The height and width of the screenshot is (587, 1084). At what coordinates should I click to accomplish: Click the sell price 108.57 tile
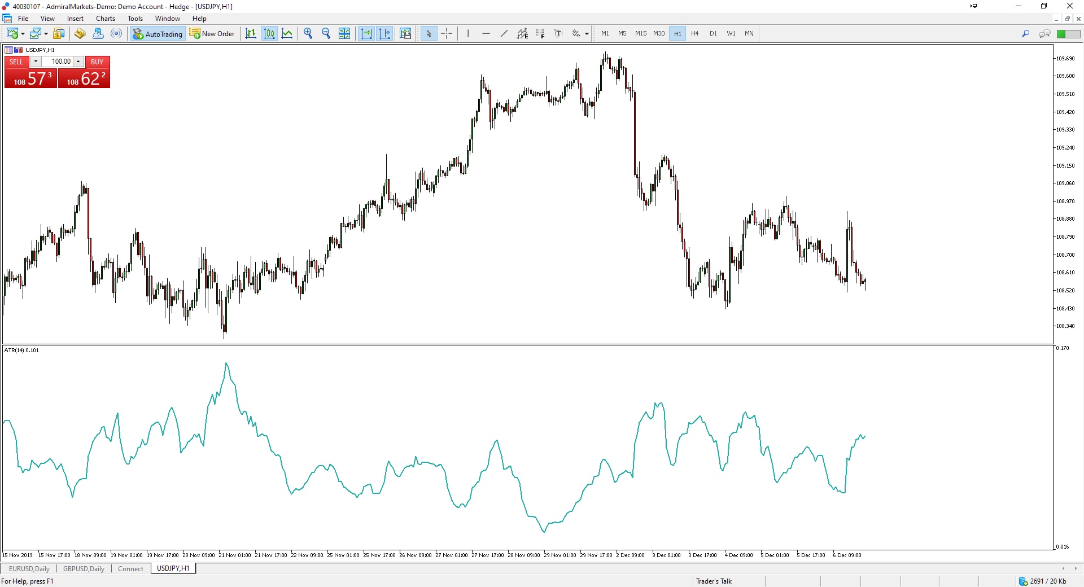tap(31, 78)
